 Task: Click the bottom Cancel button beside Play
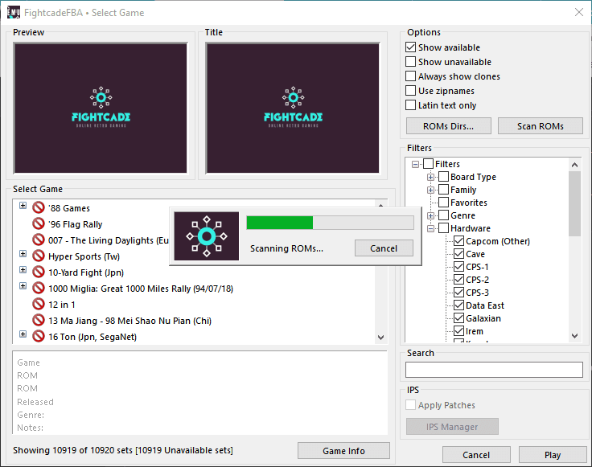[476, 455]
